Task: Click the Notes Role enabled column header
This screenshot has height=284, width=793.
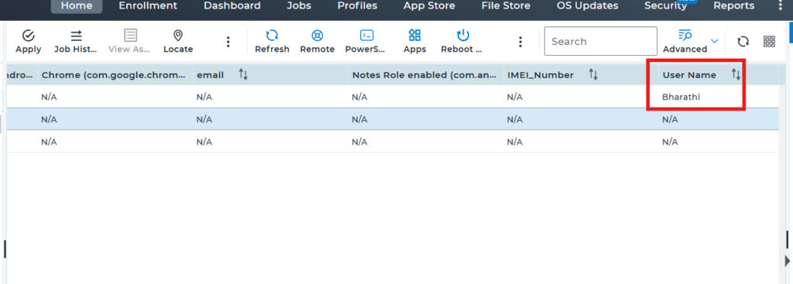Action: click(x=426, y=75)
